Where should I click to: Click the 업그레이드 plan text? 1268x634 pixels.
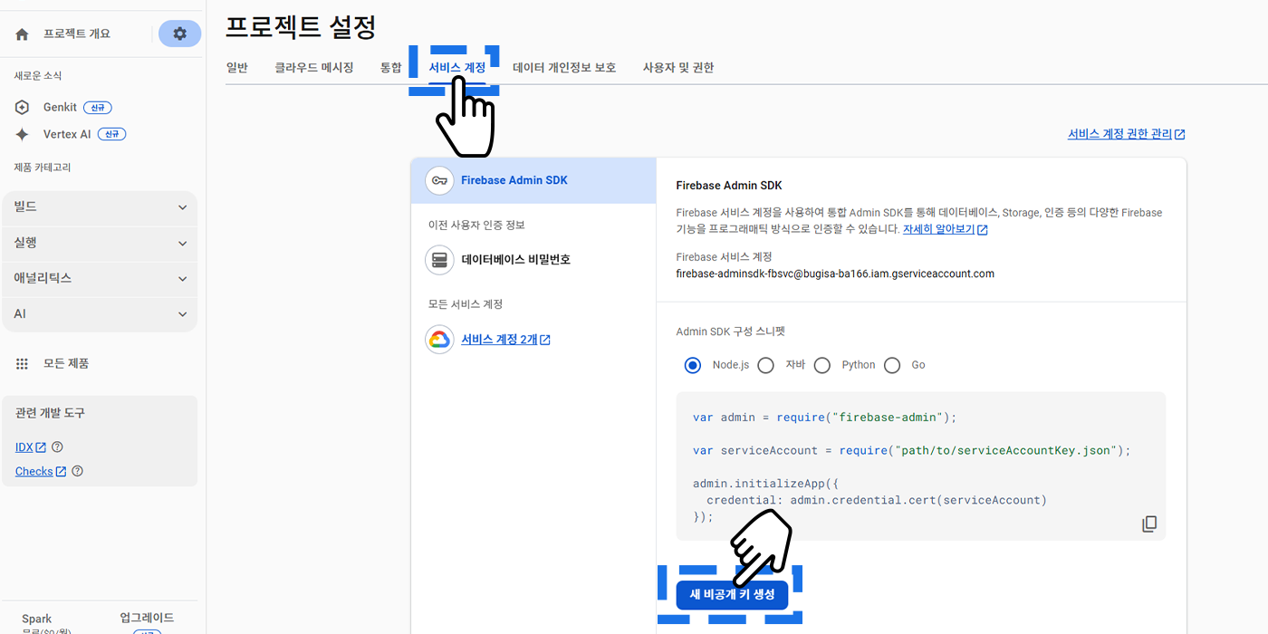click(x=147, y=618)
